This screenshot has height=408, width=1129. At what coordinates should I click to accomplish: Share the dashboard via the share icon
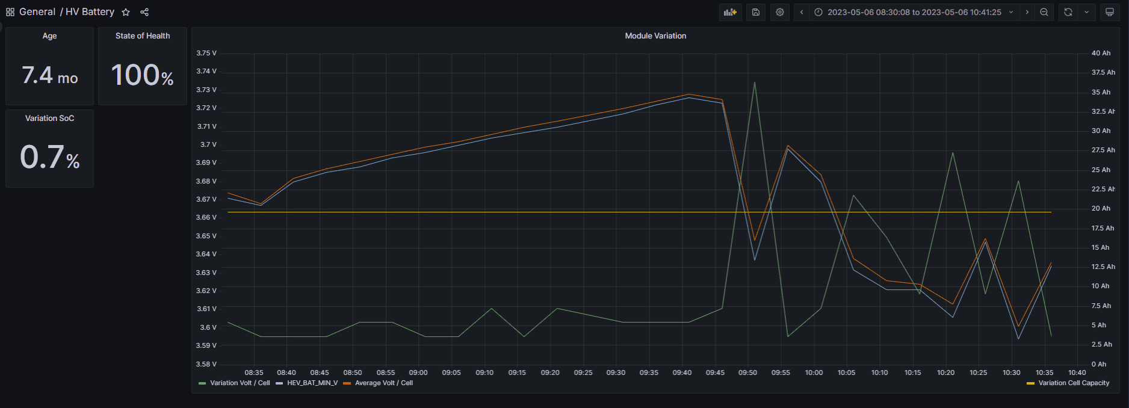click(x=144, y=12)
